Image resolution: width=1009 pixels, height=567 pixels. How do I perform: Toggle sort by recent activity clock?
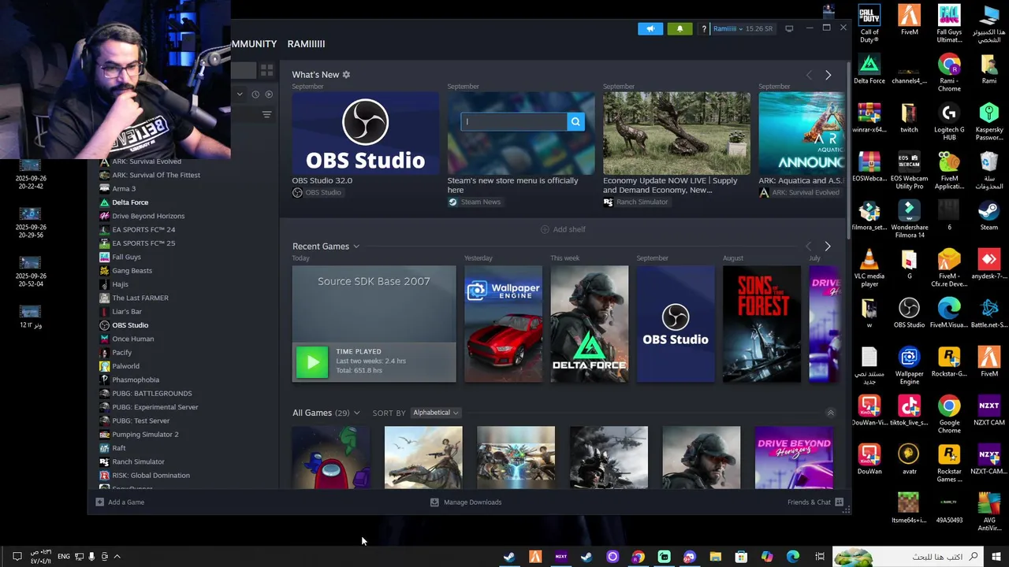[x=255, y=94]
